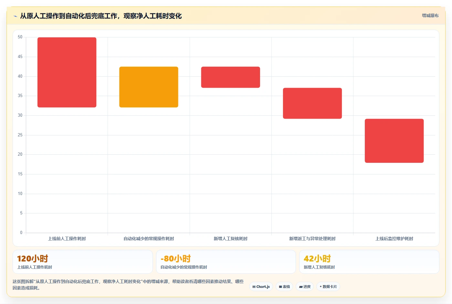Click the 数据卡片 tag
The height and width of the screenshot is (304, 452).
click(x=328, y=287)
